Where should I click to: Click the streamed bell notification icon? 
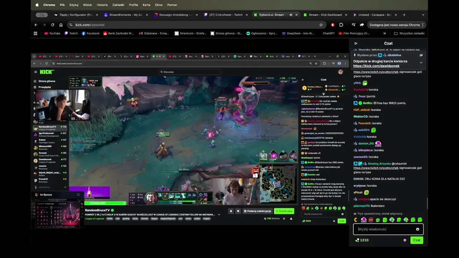(231, 211)
